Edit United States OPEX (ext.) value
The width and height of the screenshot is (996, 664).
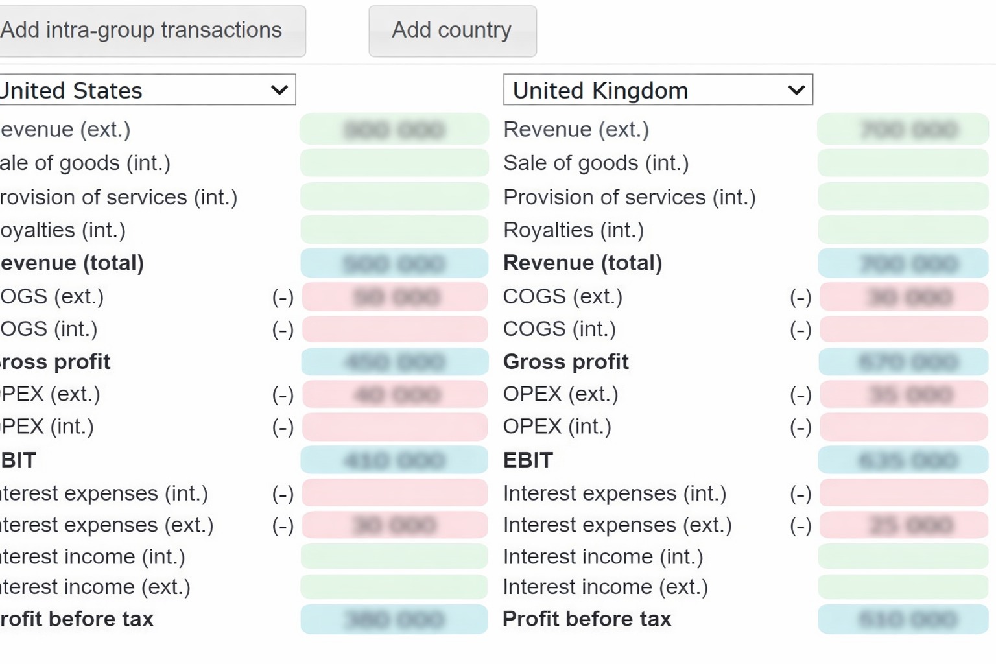pyautogui.click(x=395, y=394)
